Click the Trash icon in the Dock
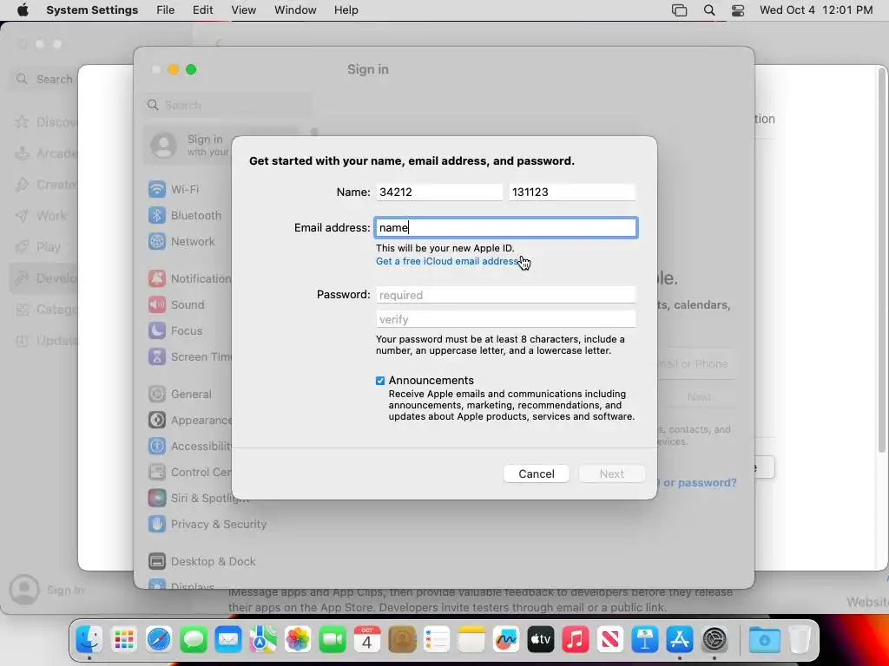The height and width of the screenshot is (666, 889). click(x=800, y=640)
